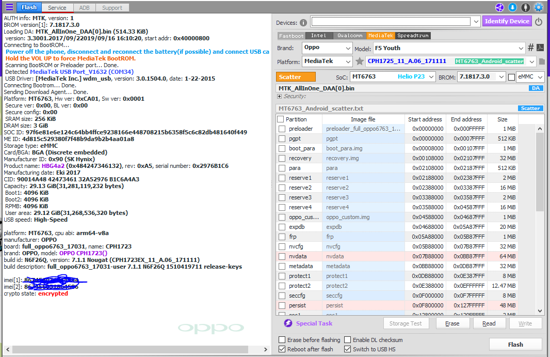This screenshot has width=550, height=357.
Task: Select the Spreadtrum mode tab
Action: point(413,36)
